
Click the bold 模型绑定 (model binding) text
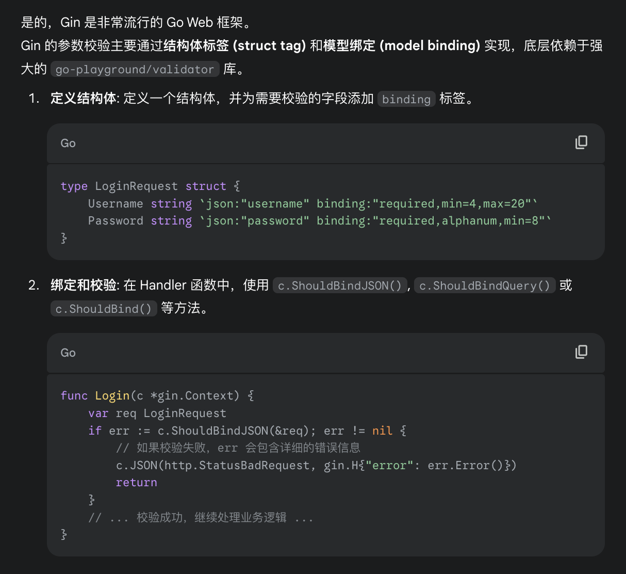(401, 46)
